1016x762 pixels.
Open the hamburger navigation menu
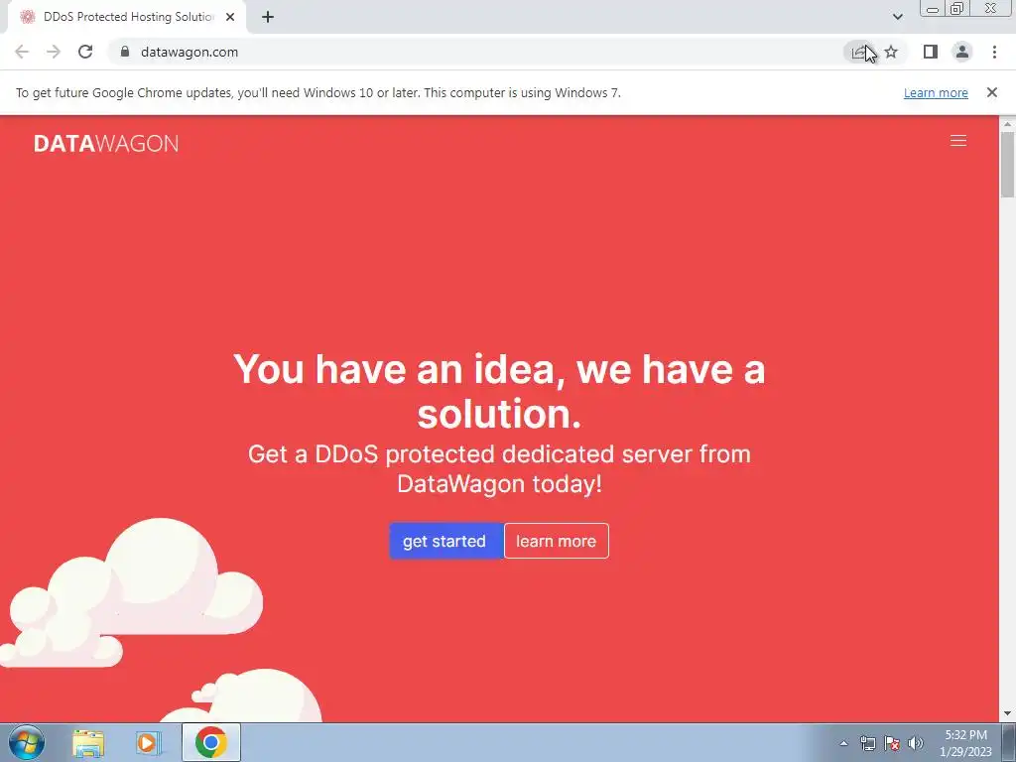[958, 141]
